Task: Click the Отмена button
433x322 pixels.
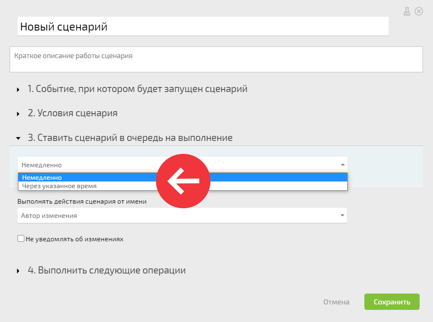Action: coord(336,302)
